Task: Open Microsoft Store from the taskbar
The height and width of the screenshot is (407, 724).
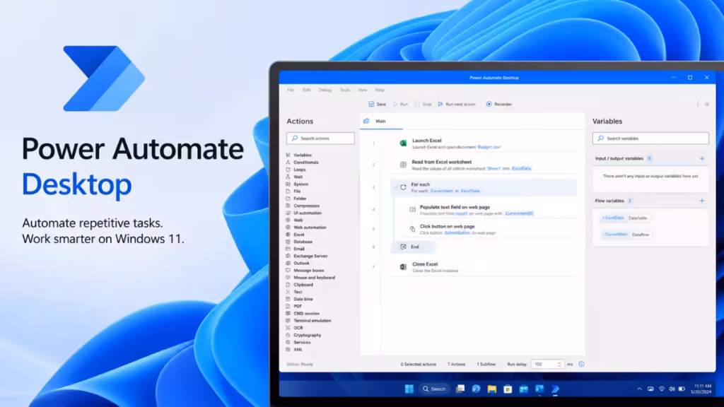Action: [x=508, y=389]
